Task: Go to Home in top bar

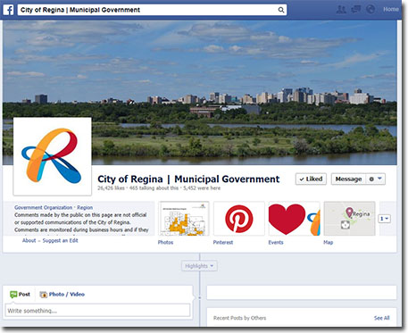Action: click(391, 10)
